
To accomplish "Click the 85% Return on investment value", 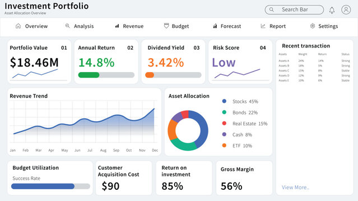I will pyautogui.click(x=173, y=186).
